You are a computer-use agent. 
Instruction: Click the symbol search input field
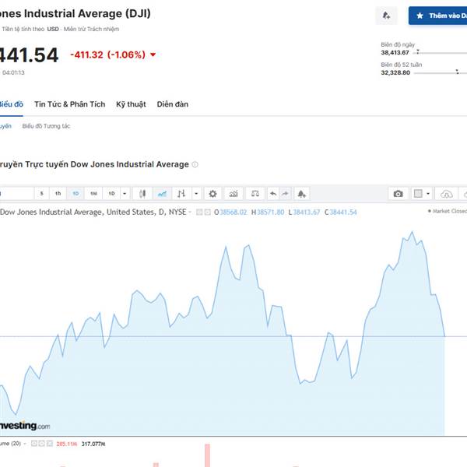click(x=16, y=194)
